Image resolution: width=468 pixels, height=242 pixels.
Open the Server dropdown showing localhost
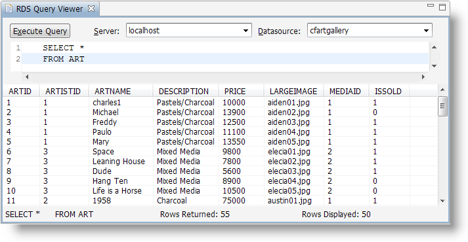(x=189, y=30)
